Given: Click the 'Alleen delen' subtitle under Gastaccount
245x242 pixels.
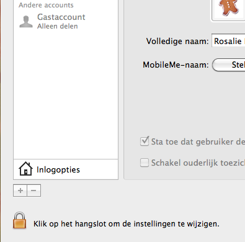Looking at the screenshot, I should coord(58,26).
